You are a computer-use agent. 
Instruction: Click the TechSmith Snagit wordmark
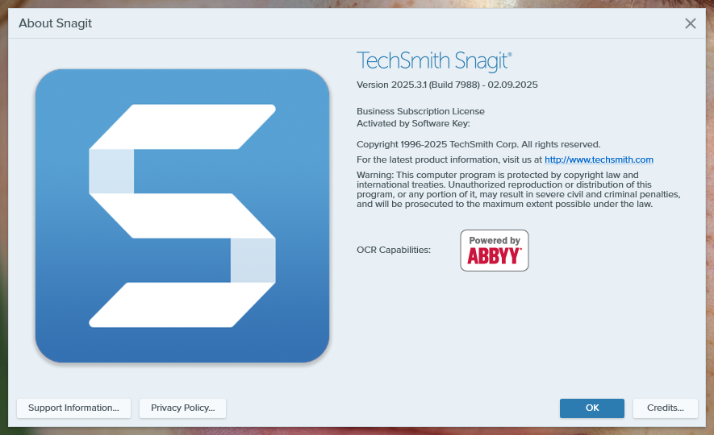[x=434, y=61]
